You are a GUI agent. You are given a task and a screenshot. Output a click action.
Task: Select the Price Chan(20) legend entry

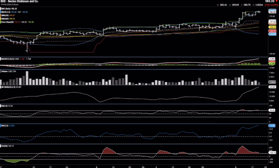tap(18, 22)
